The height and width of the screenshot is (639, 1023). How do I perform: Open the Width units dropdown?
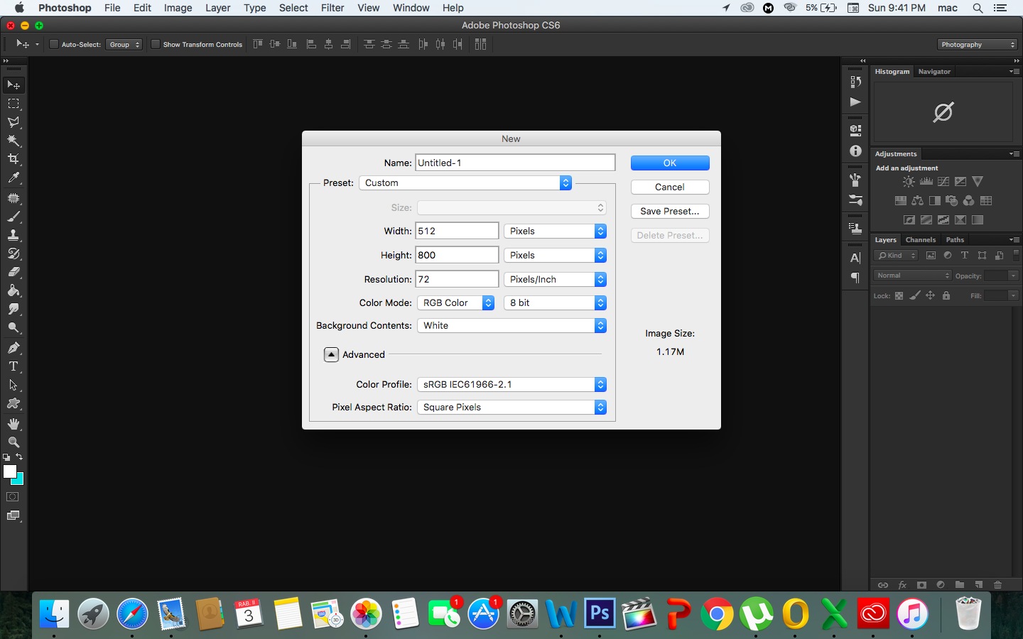555,231
